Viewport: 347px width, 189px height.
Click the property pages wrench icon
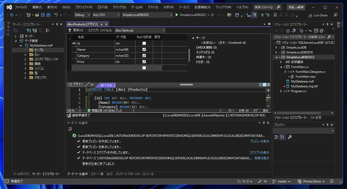290,137
